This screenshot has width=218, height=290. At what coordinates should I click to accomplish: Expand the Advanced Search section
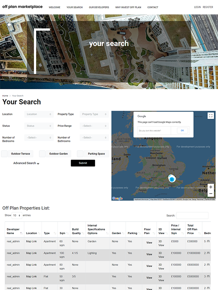coord(26,163)
